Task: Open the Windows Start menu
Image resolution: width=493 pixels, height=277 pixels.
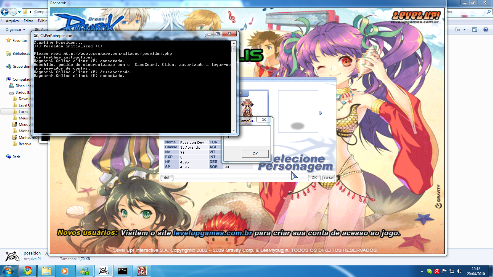Action: pyautogui.click(x=8, y=271)
